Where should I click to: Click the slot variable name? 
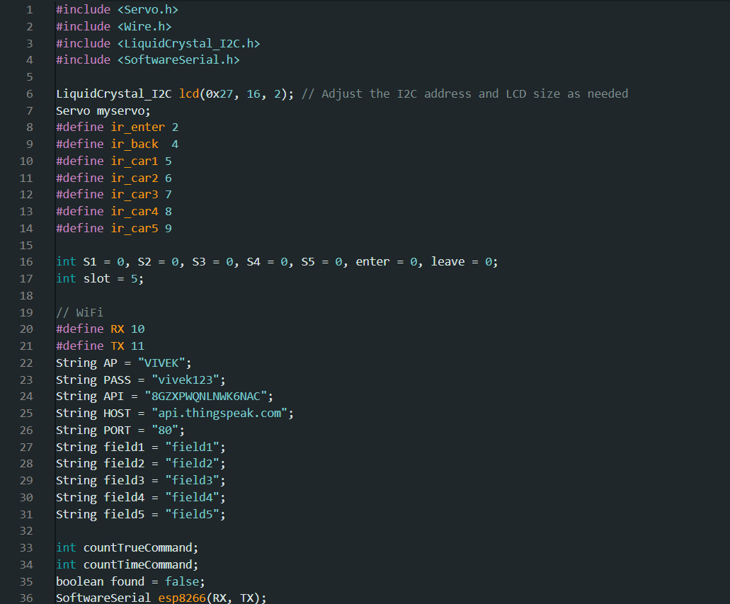point(97,278)
